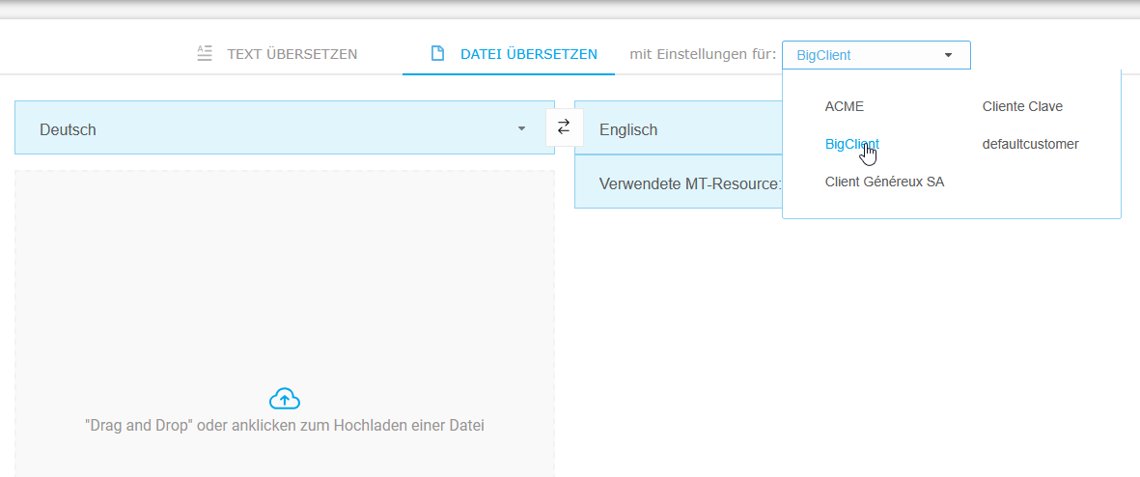Click the "Drag and Drop" upload text
1140x477 pixels.
click(x=285, y=425)
